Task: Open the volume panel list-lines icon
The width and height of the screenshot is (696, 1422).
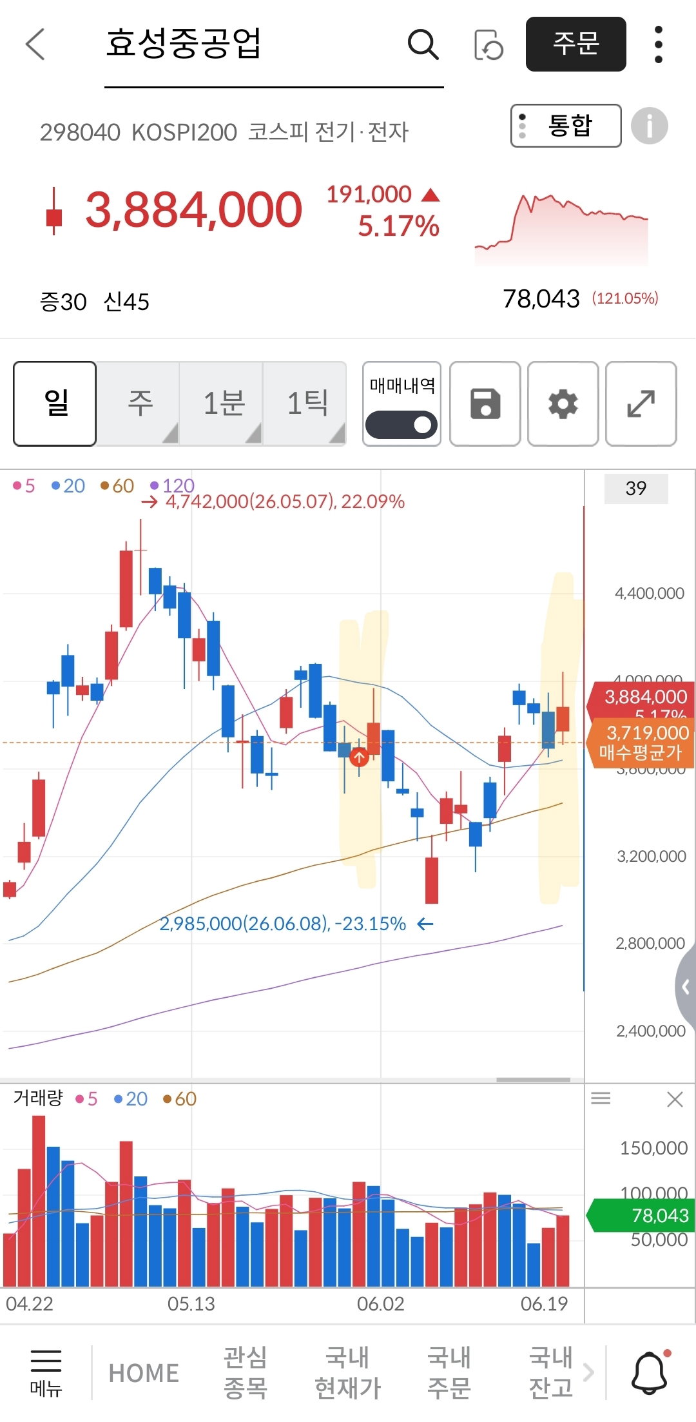Action: (601, 1098)
